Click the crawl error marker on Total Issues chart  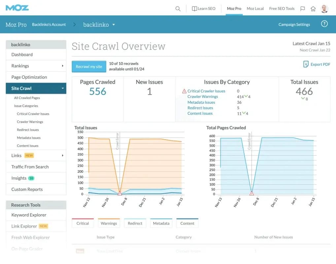pos(120,193)
